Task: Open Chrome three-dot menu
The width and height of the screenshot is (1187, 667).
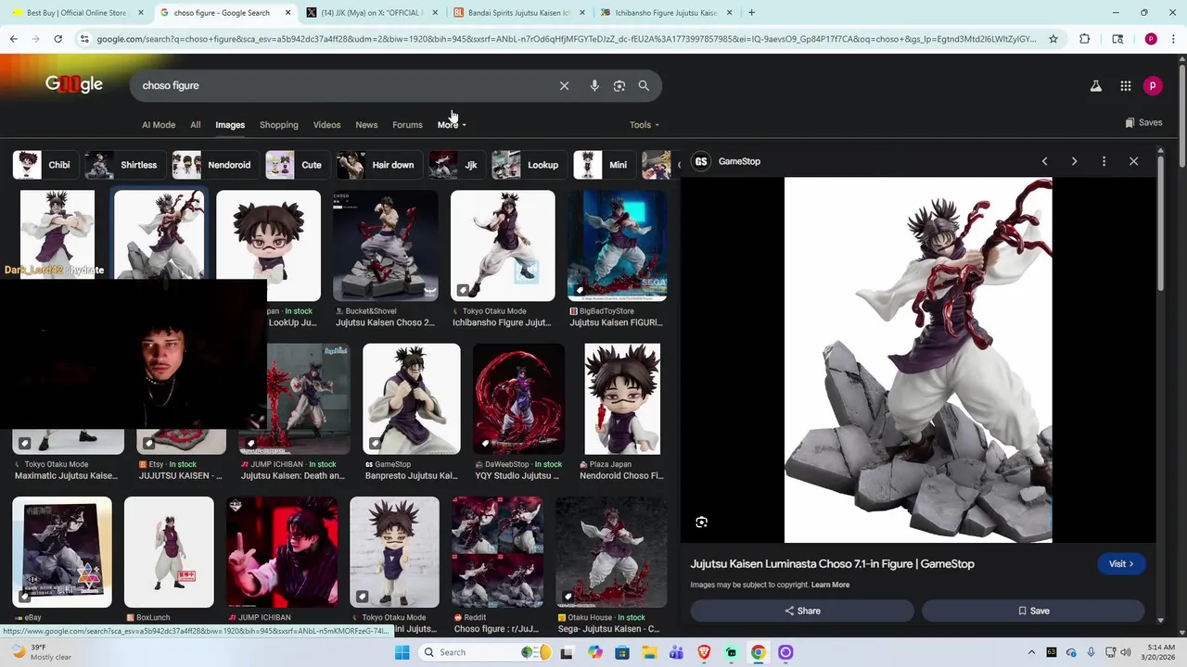Action: click(1173, 39)
